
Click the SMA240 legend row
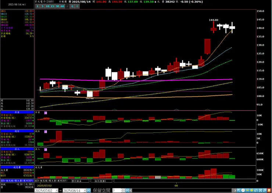pyautogui.click(x=17, y=25)
